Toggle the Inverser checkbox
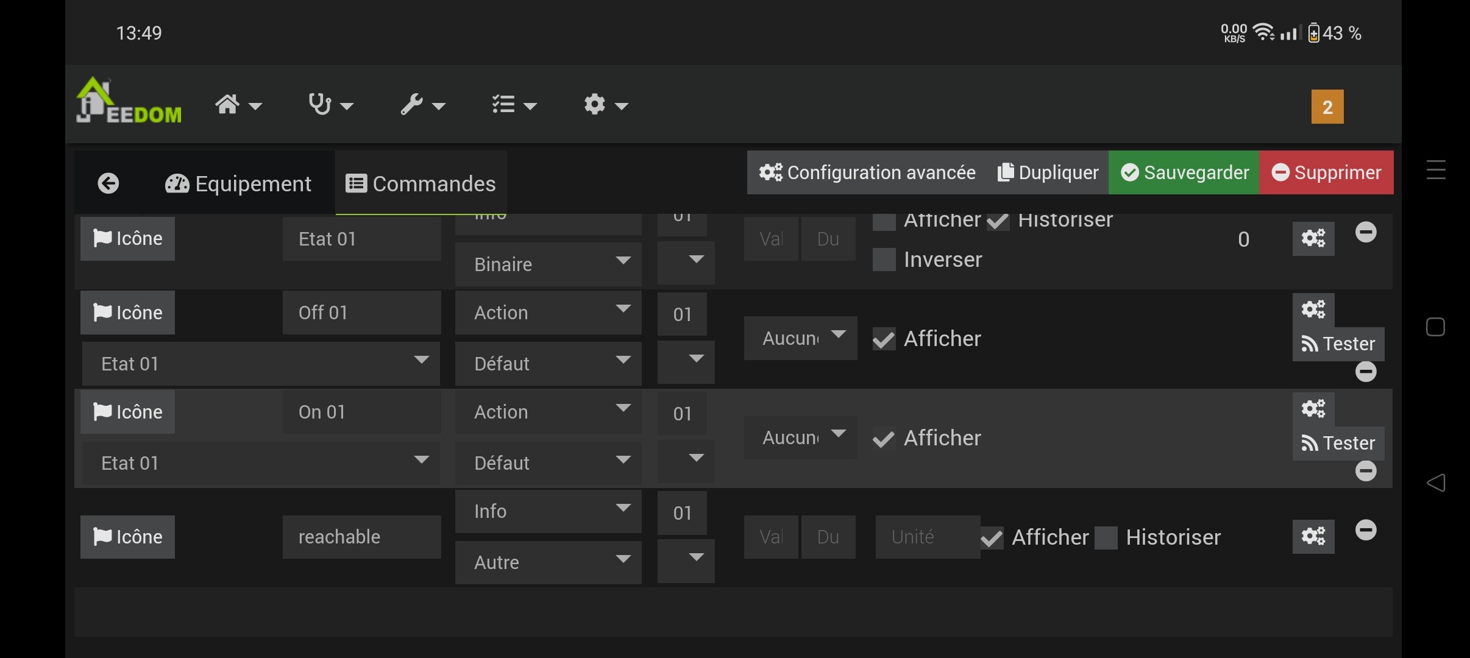1470x658 pixels. (x=884, y=260)
